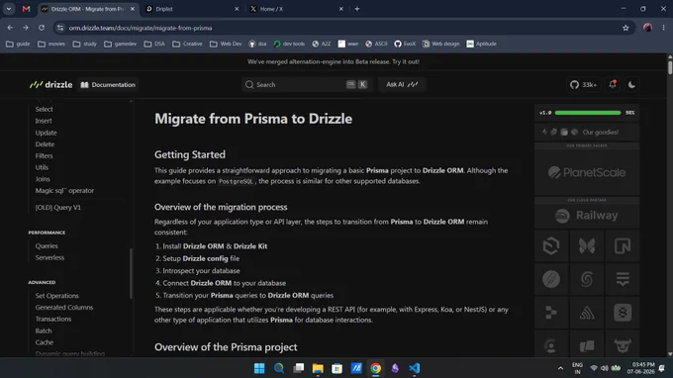Open the dsa GitHub bookmark
Screen dimensions: 673x378
[257, 44]
